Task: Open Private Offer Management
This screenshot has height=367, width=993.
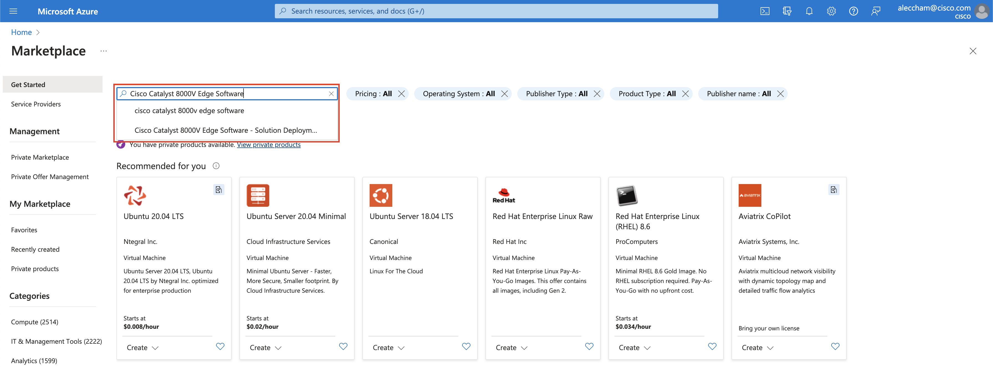Action: pyautogui.click(x=50, y=177)
